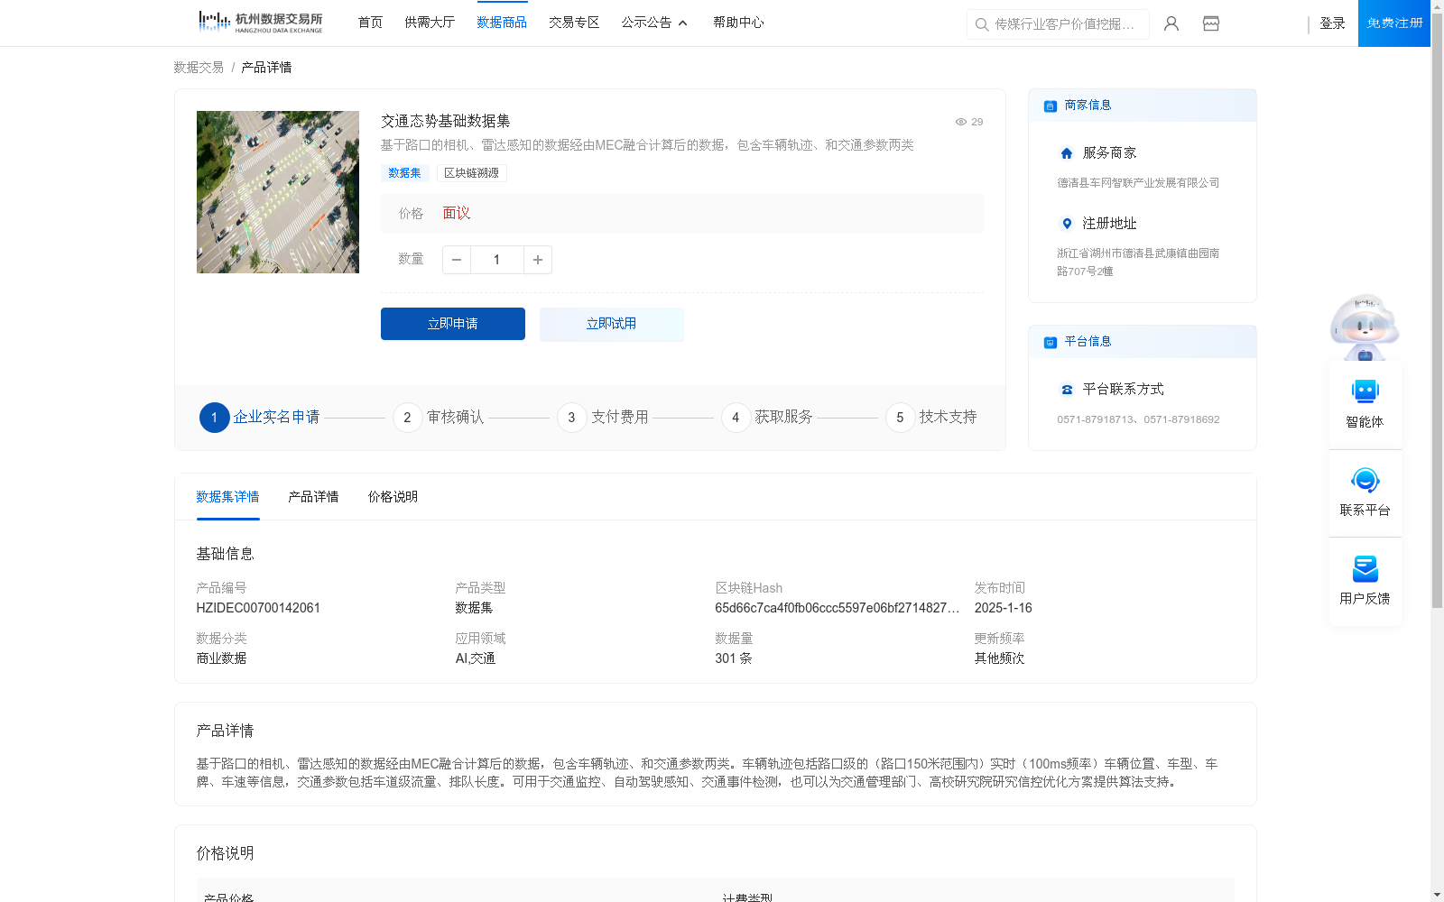The width and height of the screenshot is (1444, 902).
Task: Click the search magnifier icon
Action: (x=982, y=24)
